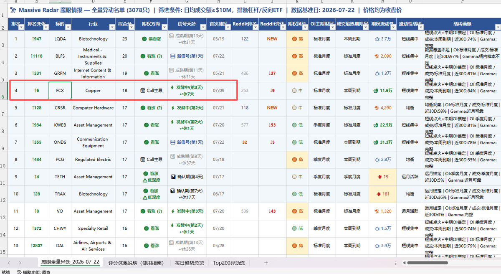Click the lightning icon in FCX's 发酵中(第3天) cell
The width and height of the screenshot is (501, 274).
click(172, 87)
